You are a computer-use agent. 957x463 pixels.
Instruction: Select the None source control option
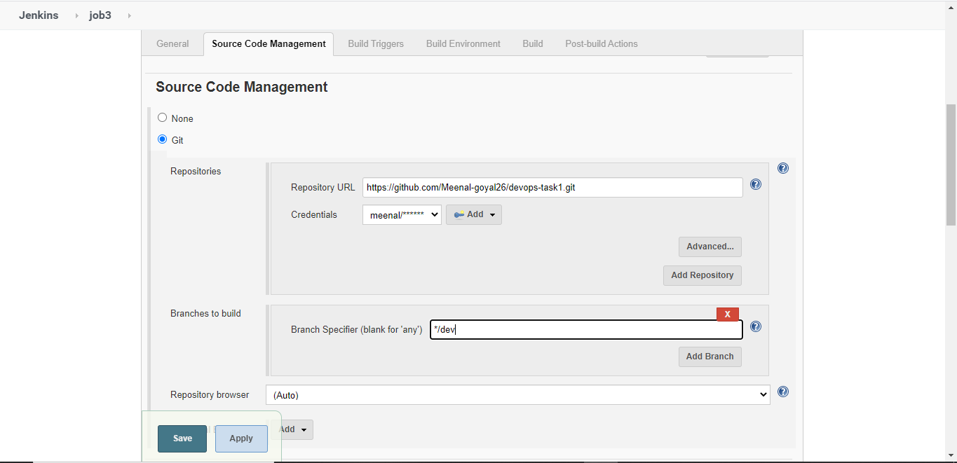tap(162, 117)
